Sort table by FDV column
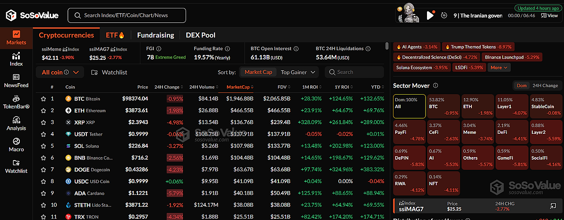 click(285, 87)
